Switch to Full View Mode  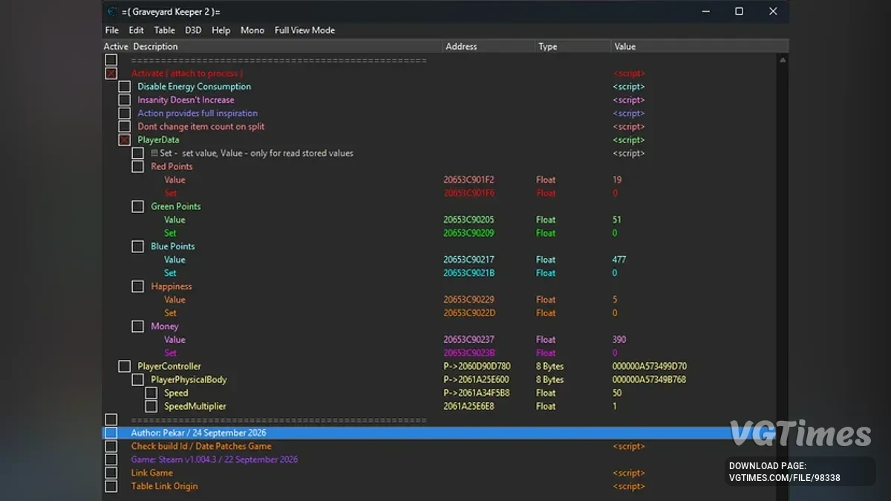pyautogui.click(x=304, y=30)
